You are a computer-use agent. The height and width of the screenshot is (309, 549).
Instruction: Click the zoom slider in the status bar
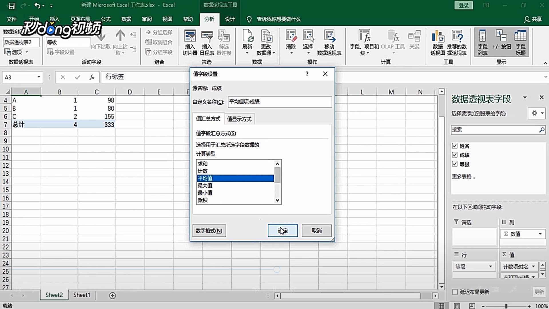click(x=506, y=306)
